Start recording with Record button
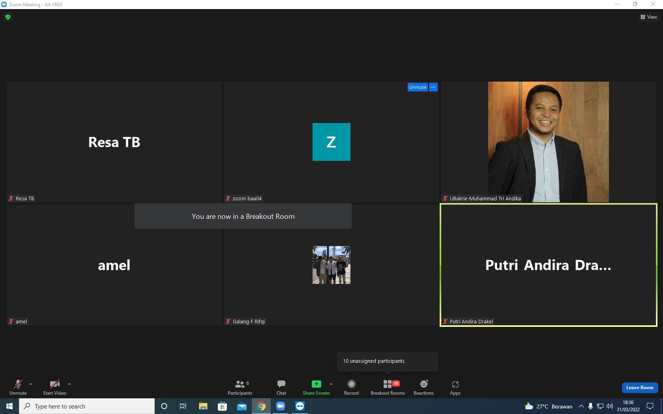Image resolution: width=663 pixels, height=414 pixels. 351,387
